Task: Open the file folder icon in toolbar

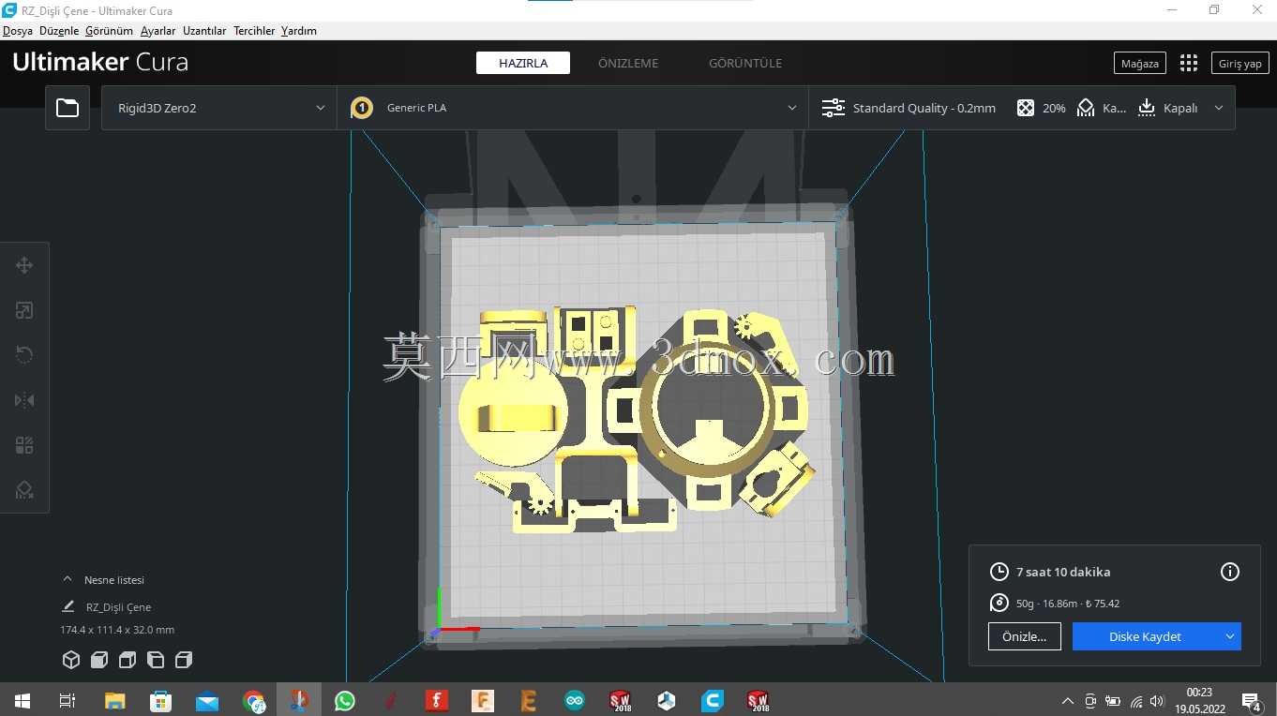Action: pos(68,108)
